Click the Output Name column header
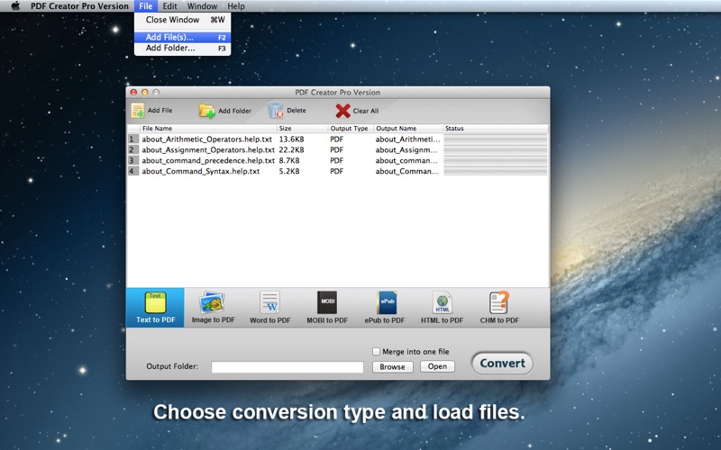 tap(408, 129)
